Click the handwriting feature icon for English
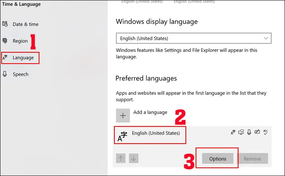 pyautogui.click(x=257, y=133)
